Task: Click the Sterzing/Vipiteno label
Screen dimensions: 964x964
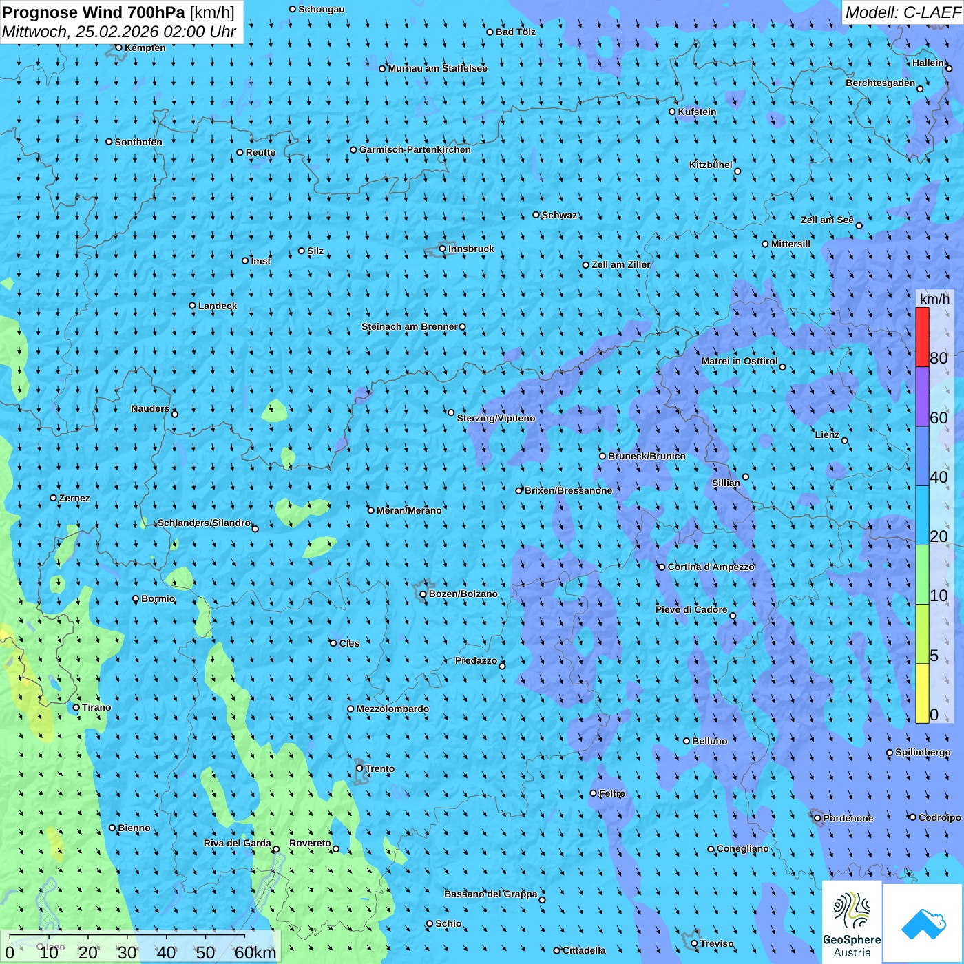Action: point(496,418)
